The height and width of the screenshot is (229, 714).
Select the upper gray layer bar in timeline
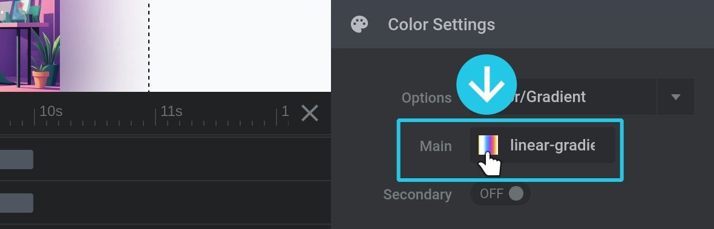pyautogui.click(x=16, y=160)
